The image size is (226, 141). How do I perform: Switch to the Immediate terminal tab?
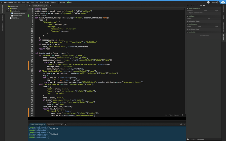pyautogui.click(x=51, y=125)
